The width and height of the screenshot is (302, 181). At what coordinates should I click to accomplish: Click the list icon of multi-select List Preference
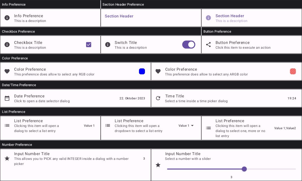[x=208, y=128]
